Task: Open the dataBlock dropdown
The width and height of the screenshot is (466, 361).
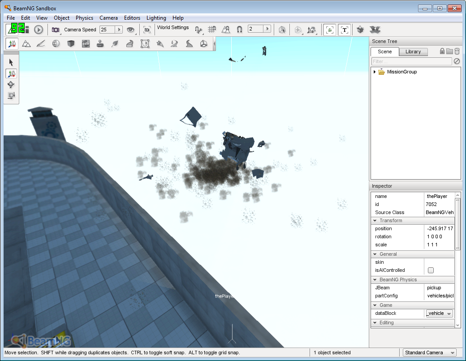Action: tap(439, 313)
